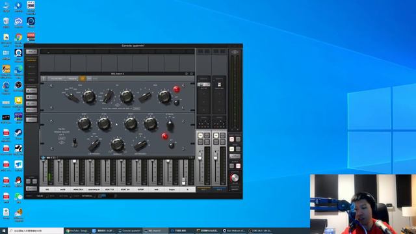The image size is (416, 234).
Task: Open the 120.00 tempo field
Action: click(40, 196)
